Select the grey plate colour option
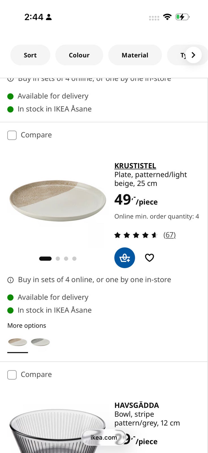Screen dimensions: 208x453 40,342
